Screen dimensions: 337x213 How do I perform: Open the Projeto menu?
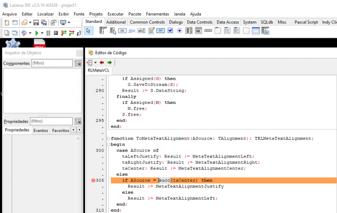[x=96, y=14]
